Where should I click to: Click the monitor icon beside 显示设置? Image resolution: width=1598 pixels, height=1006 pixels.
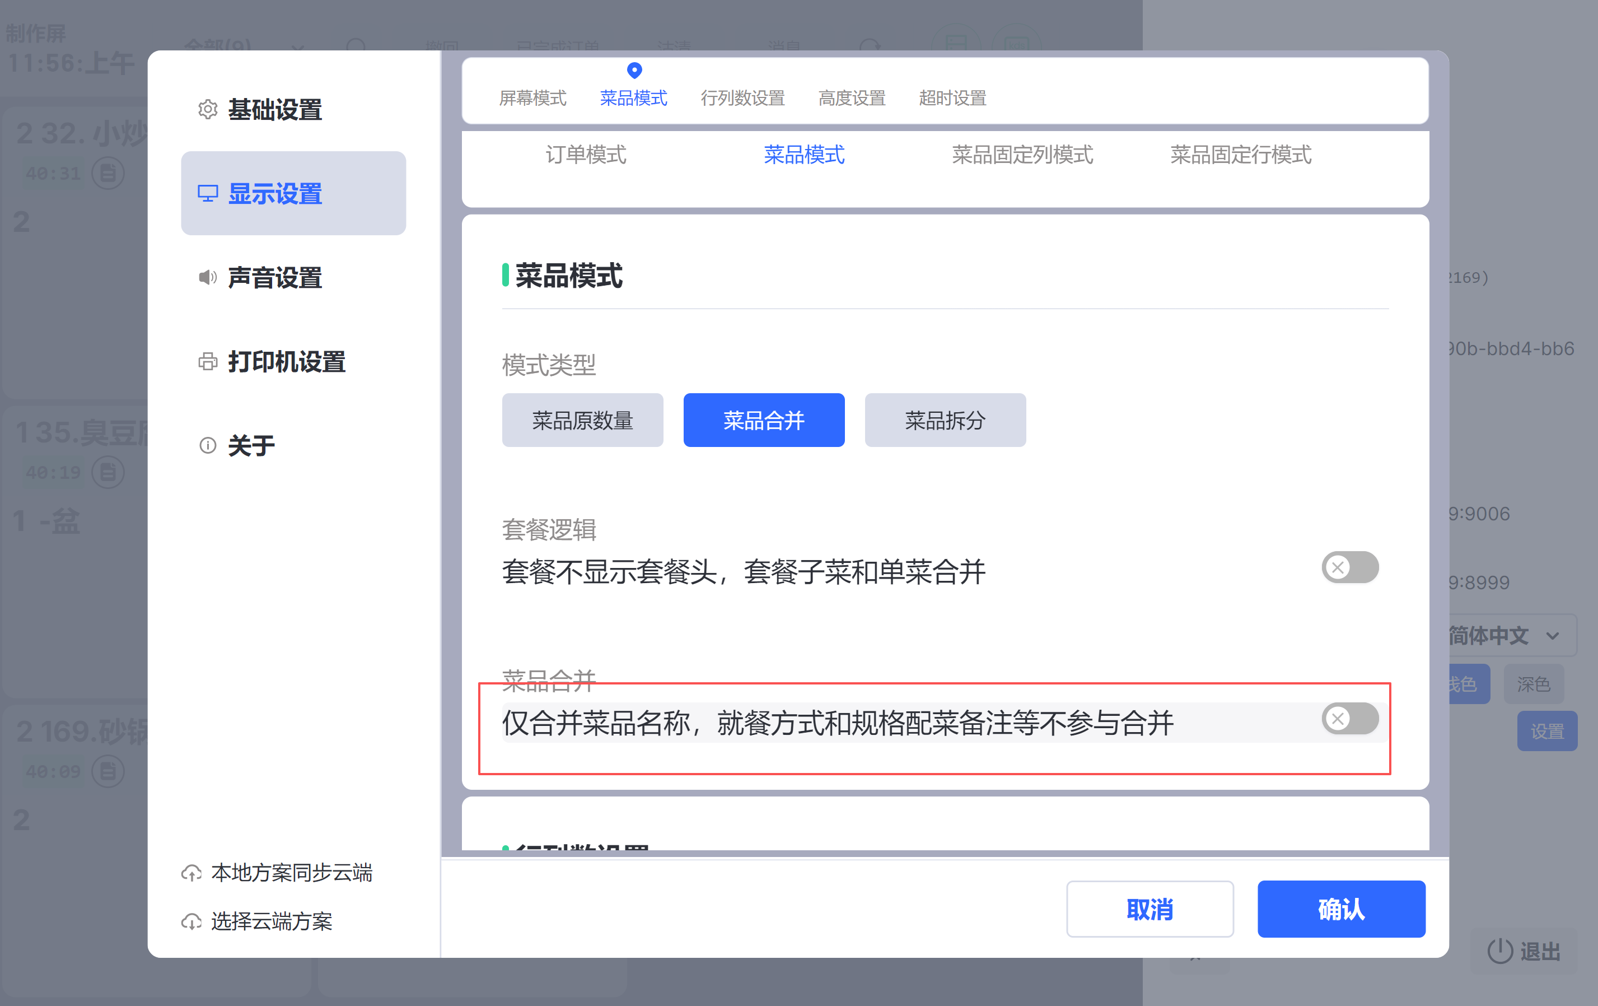tap(208, 193)
